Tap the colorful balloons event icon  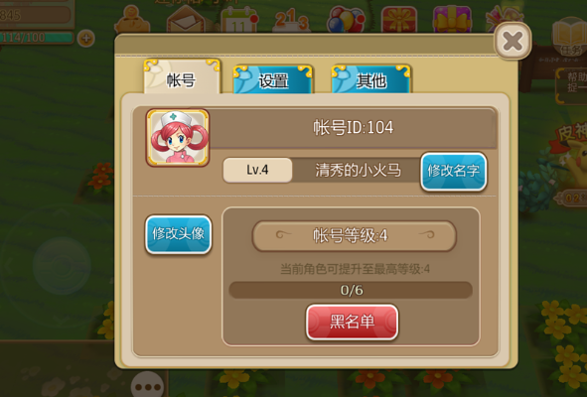pos(346,19)
